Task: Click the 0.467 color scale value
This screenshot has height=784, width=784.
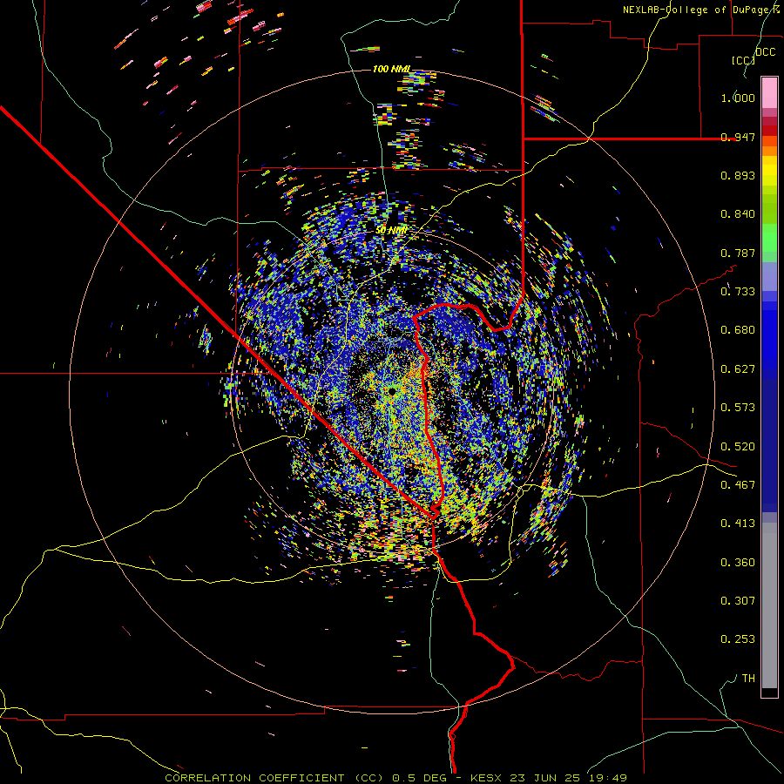Action: 738,485
